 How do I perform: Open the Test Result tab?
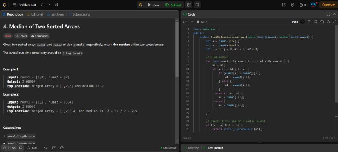coord(213,148)
